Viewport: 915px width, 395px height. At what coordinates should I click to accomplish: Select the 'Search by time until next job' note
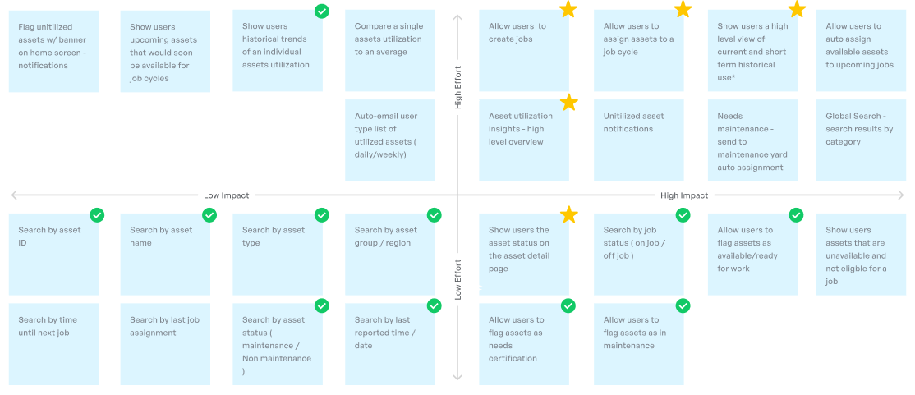tap(53, 343)
